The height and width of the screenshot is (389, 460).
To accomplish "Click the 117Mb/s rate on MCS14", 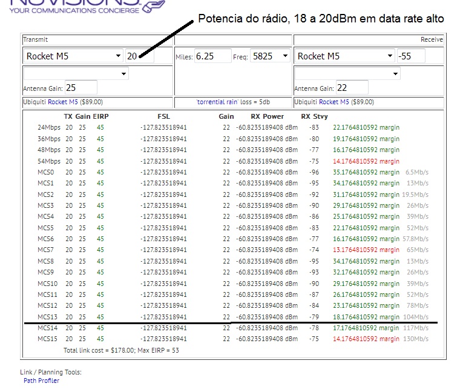I will tap(416, 328).
